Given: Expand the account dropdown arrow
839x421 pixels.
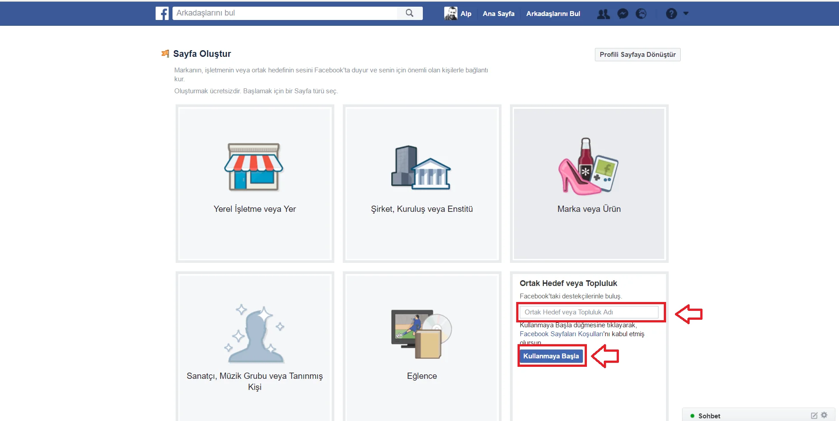Looking at the screenshot, I should click(x=686, y=13).
